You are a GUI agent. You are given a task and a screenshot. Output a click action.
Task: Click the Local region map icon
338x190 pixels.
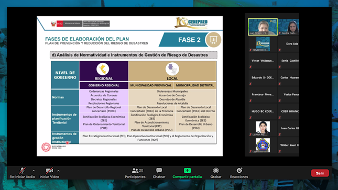(x=172, y=69)
